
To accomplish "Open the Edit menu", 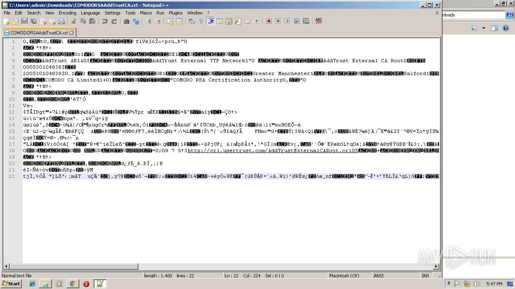I will [19, 13].
